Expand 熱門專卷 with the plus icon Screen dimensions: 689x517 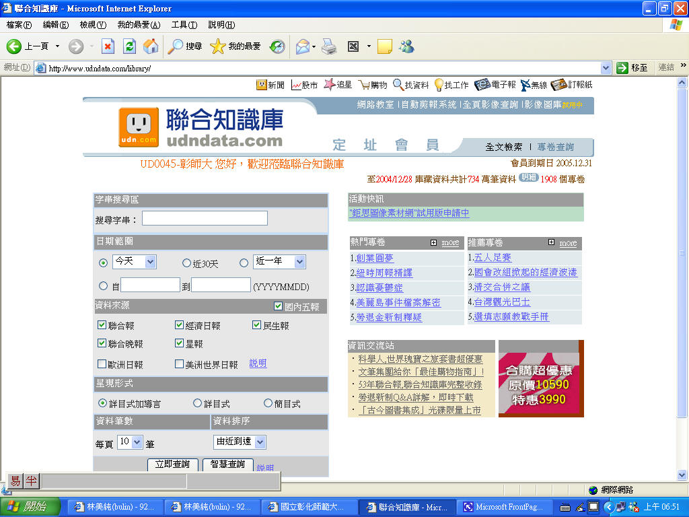coord(434,242)
